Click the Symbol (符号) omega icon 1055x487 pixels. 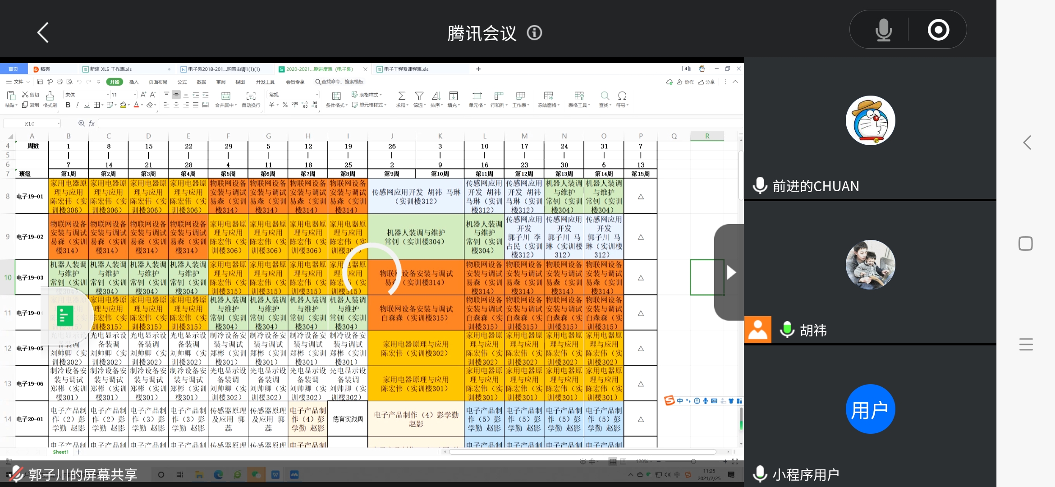622,96
